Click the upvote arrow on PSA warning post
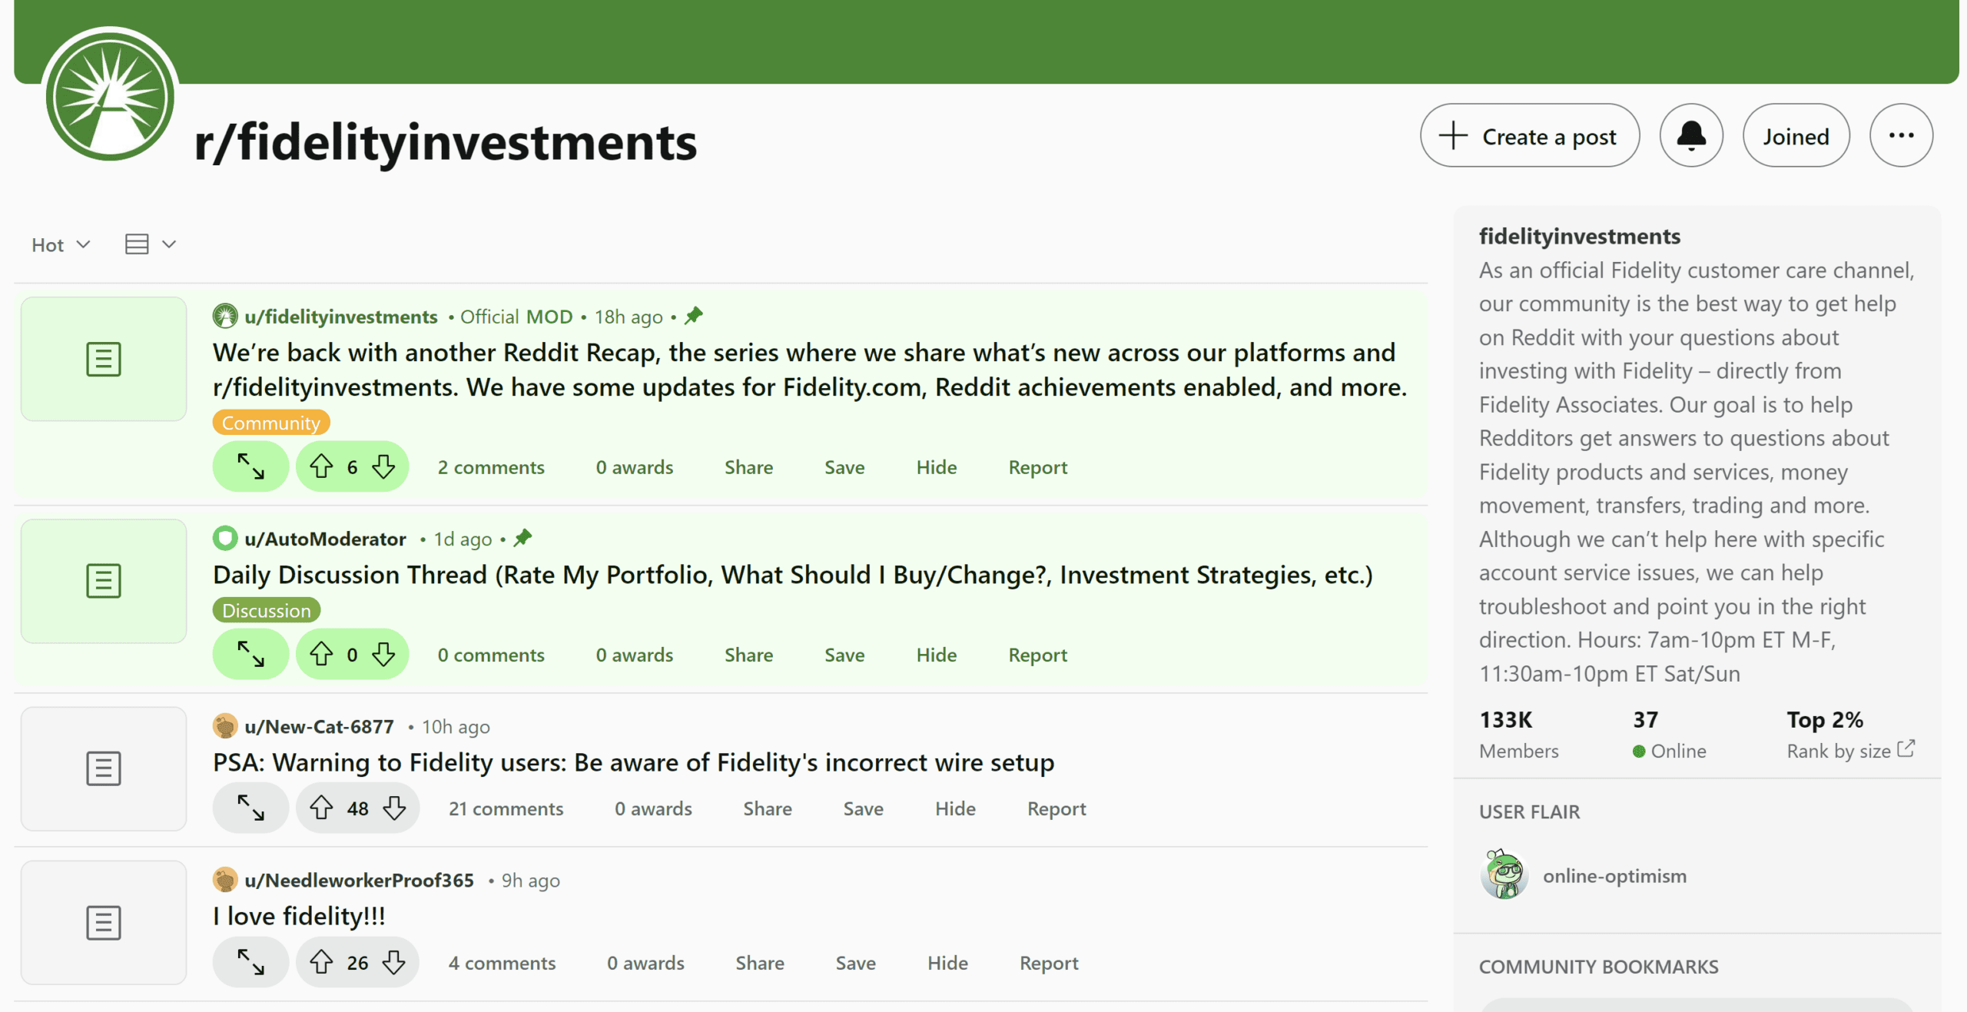 [324, 807]
